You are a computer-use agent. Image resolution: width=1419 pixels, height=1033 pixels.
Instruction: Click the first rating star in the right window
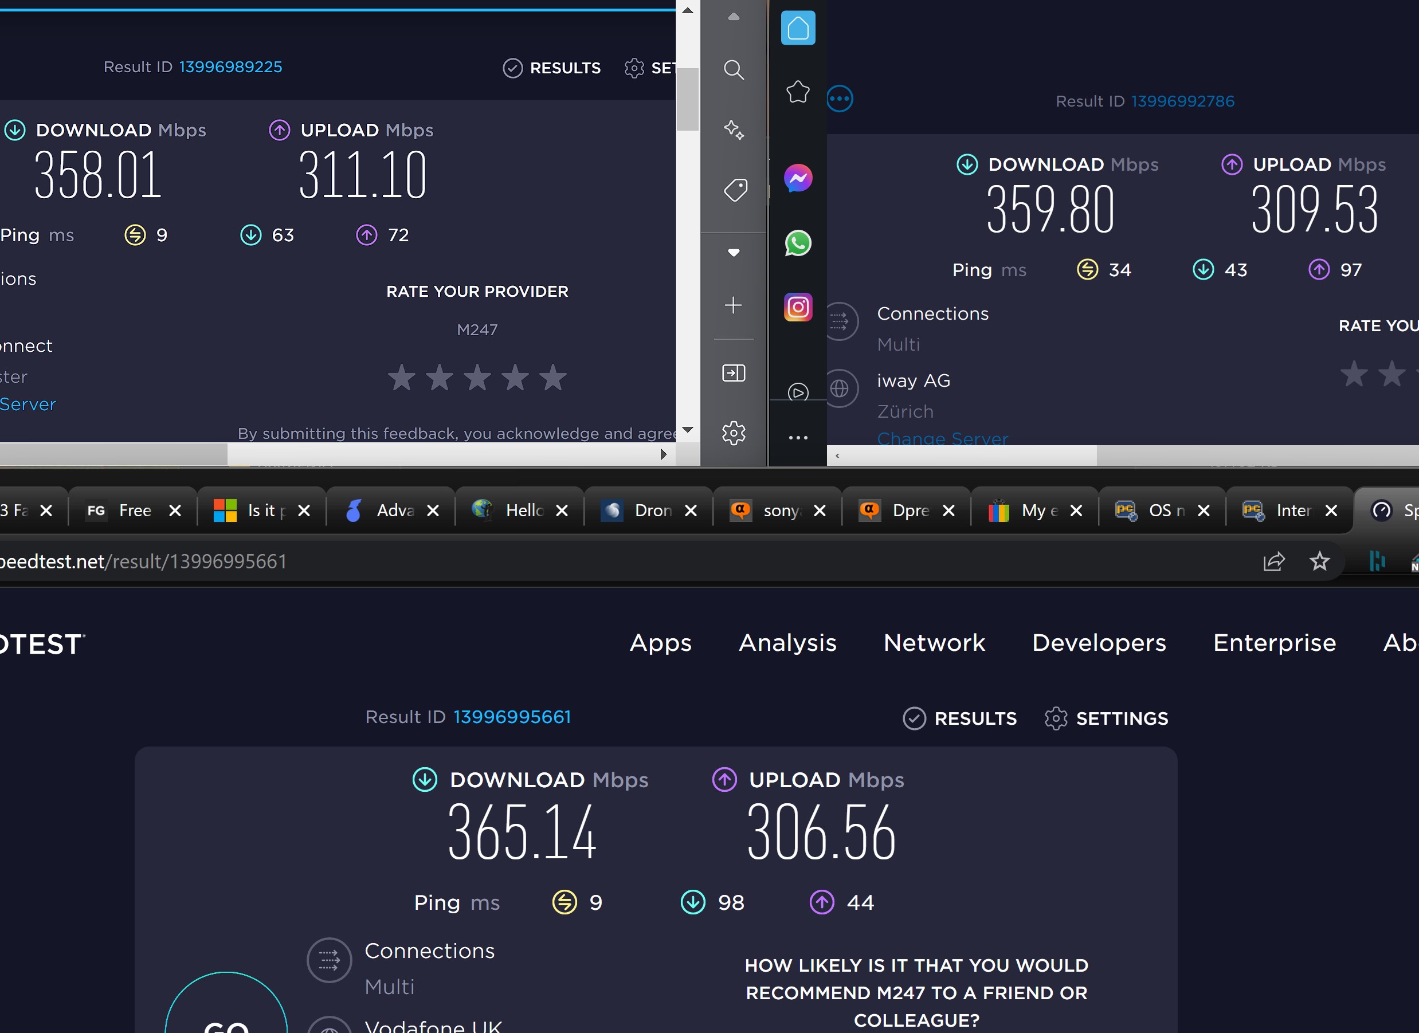(1354, 374)
